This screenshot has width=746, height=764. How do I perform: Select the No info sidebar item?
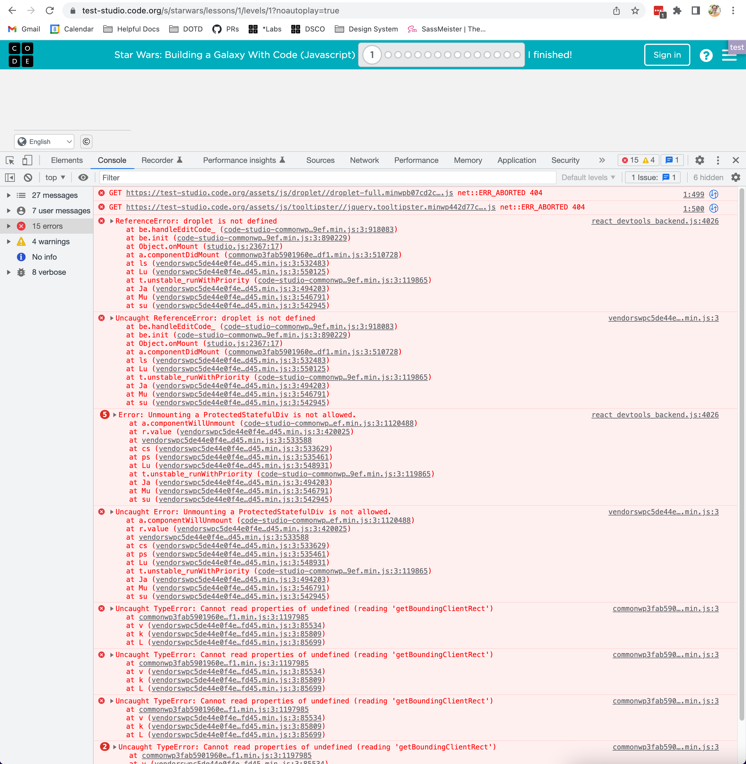point(47,257)
